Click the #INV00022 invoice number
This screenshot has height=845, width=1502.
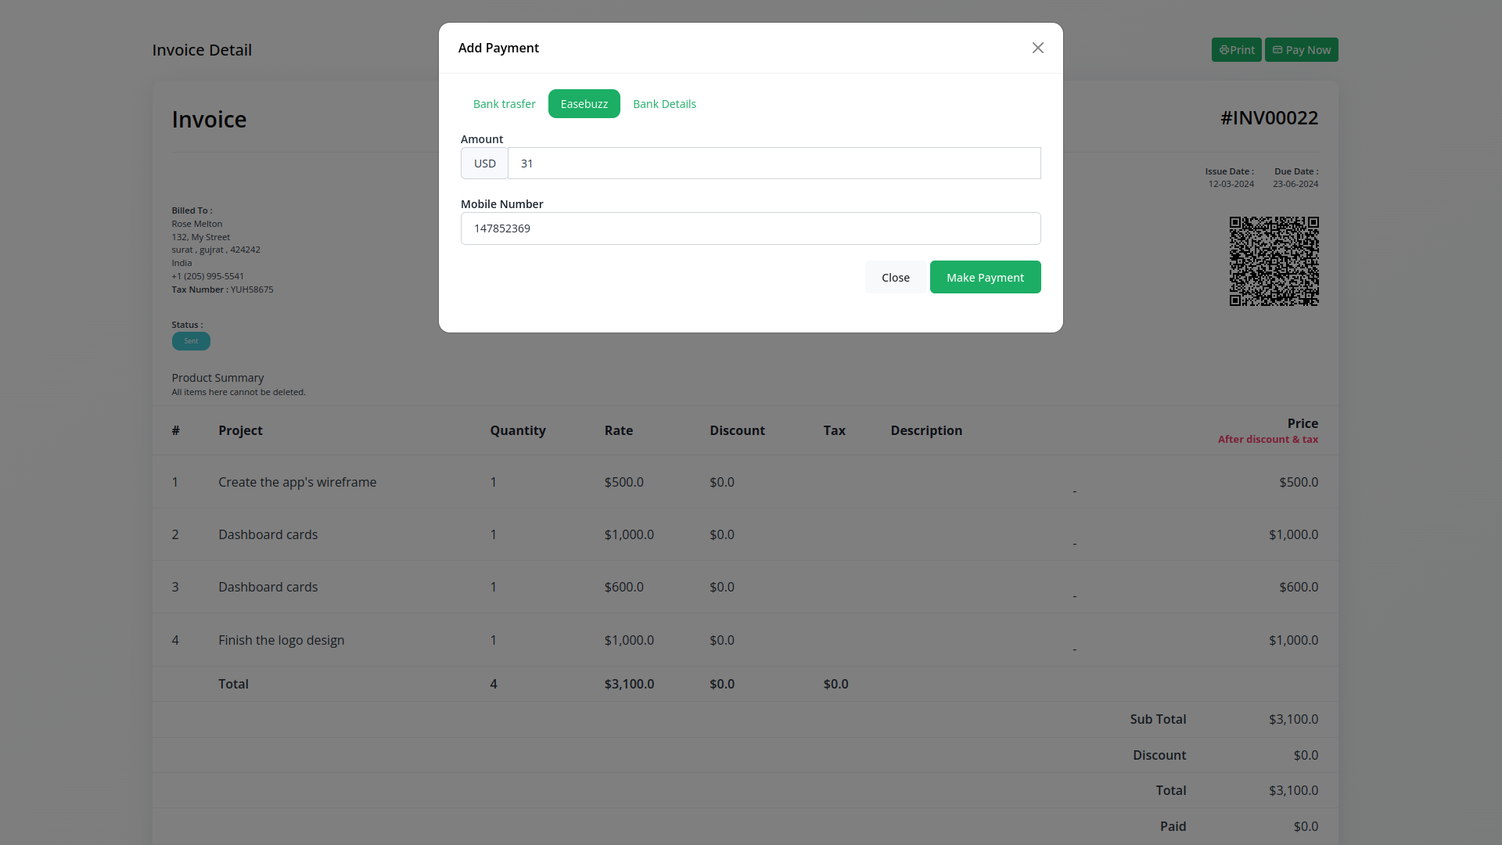1269,118
